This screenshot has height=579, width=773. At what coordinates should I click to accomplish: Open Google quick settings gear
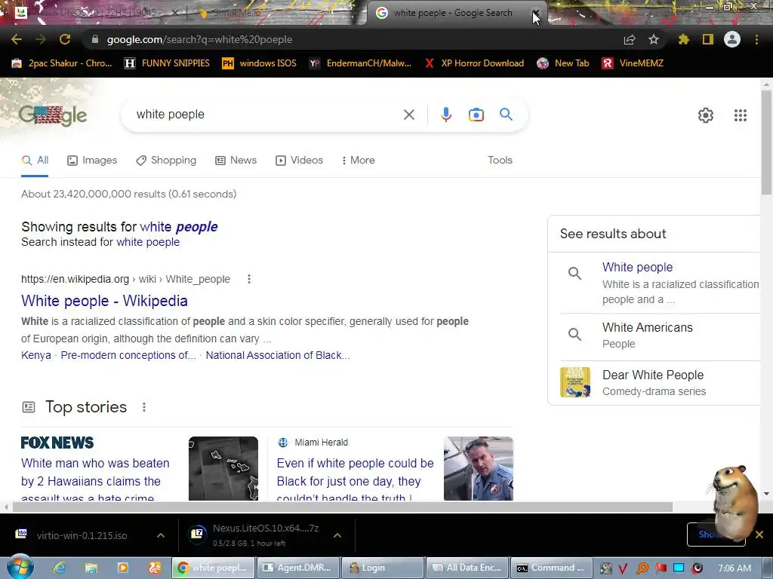point(706,115)
